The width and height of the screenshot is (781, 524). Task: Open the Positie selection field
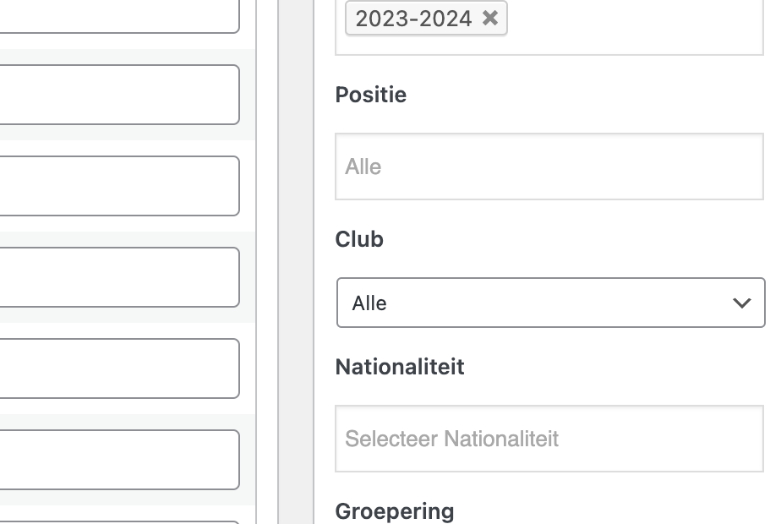[549, 166]
